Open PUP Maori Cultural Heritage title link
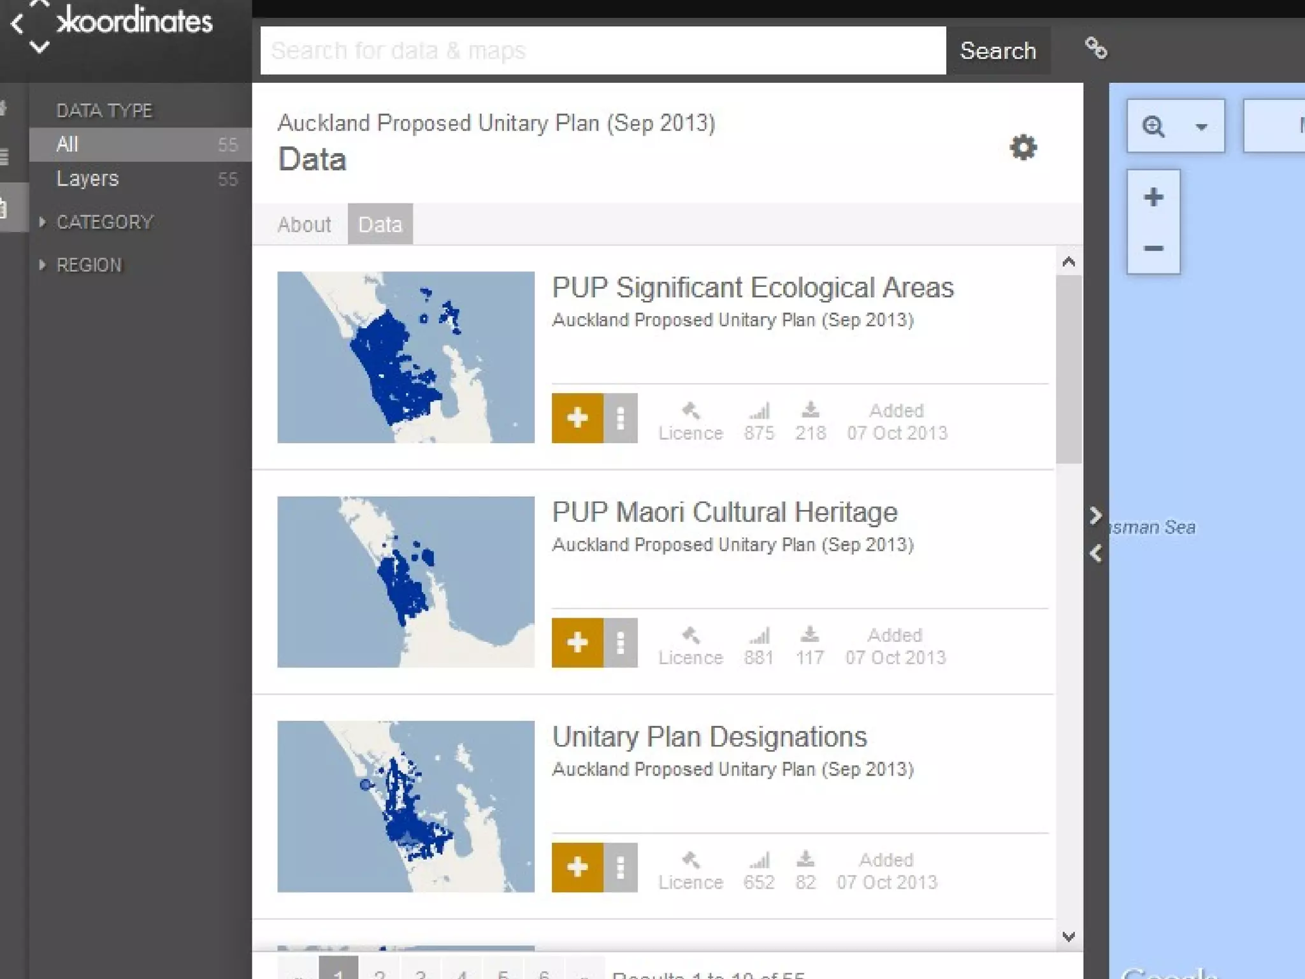 (x=725, y=512)
